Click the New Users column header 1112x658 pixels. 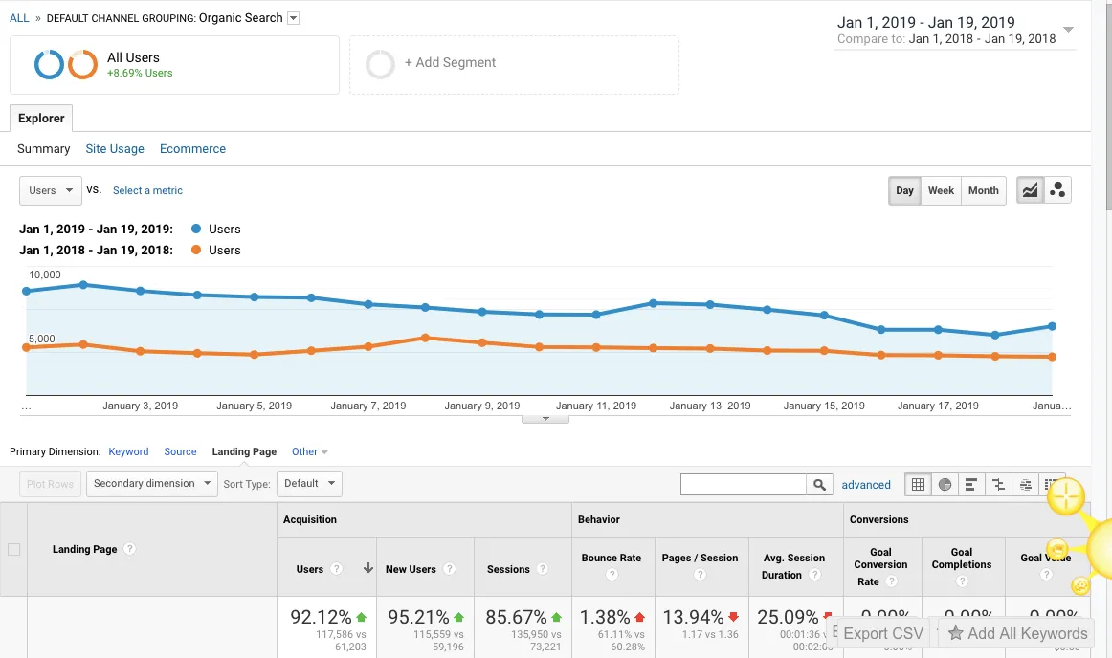point(411,569)
